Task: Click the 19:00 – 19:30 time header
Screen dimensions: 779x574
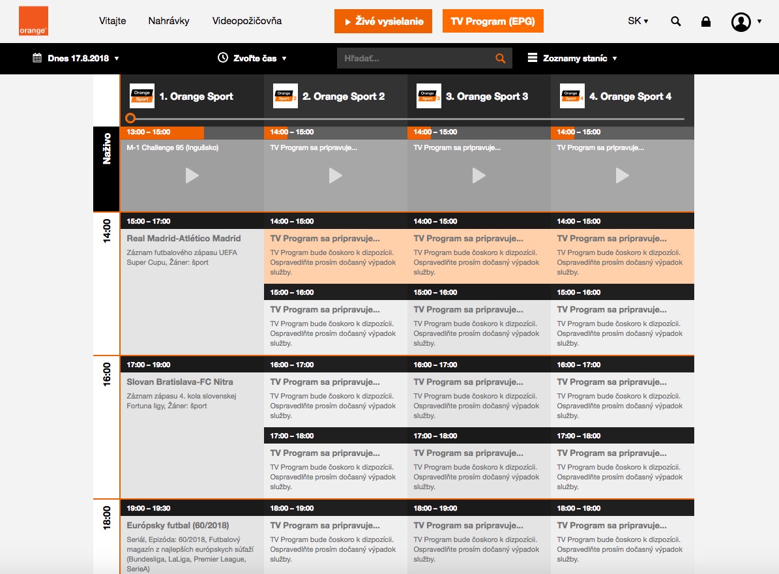Action: [192, 508]
